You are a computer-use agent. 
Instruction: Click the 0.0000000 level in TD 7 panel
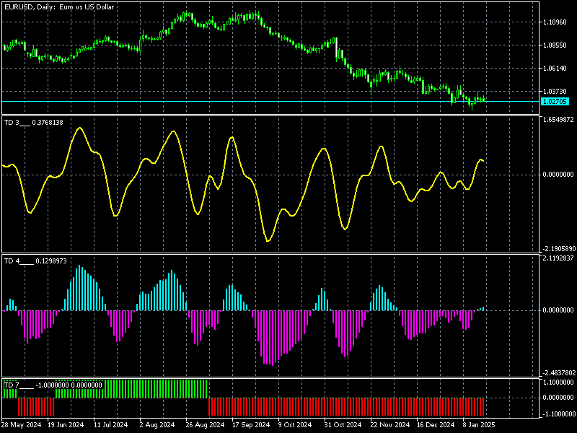pyautogui.click(x=558, y=398)
